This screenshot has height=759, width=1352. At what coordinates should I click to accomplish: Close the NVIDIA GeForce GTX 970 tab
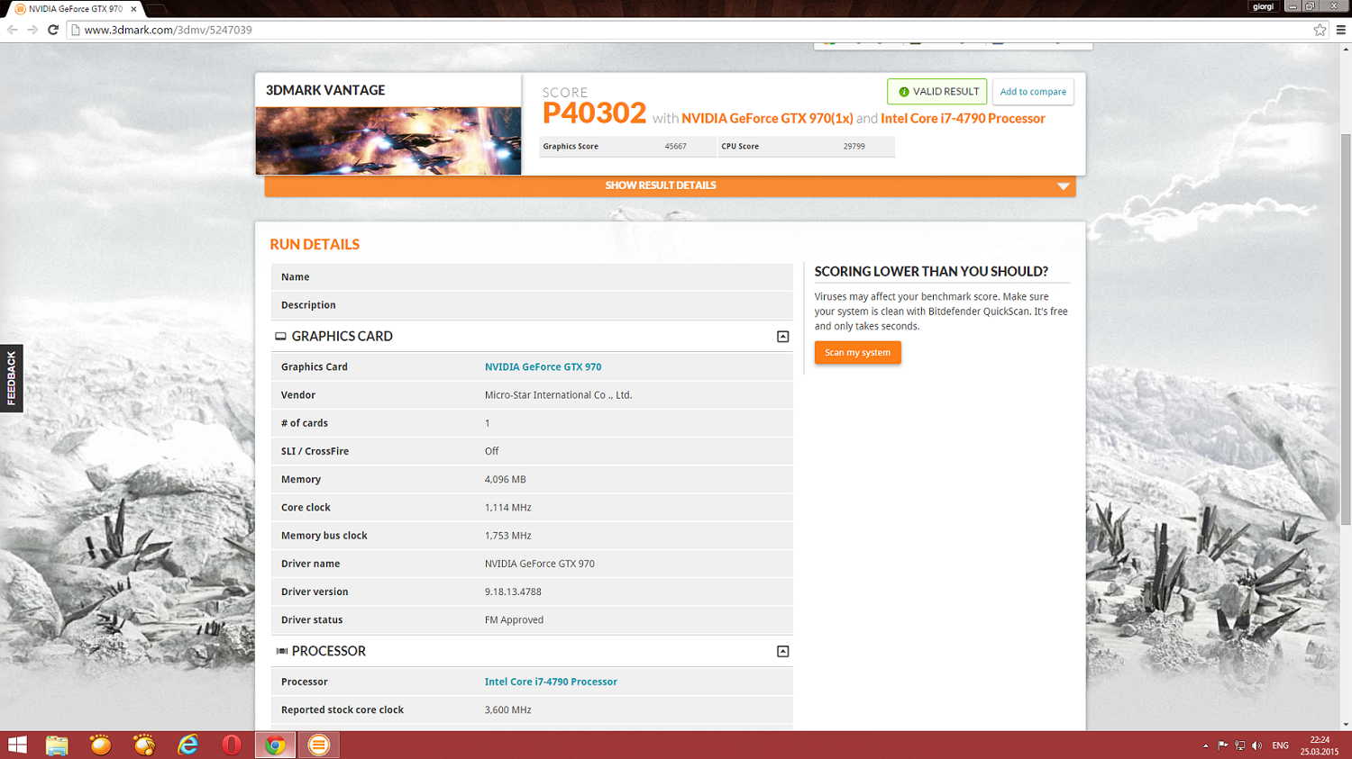[133, 9]
